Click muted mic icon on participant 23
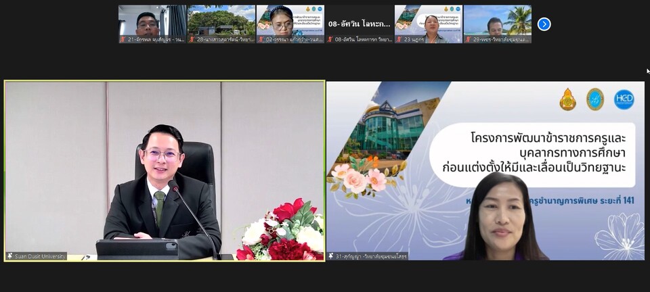This screenshot has height=292, width=650. 399,39
